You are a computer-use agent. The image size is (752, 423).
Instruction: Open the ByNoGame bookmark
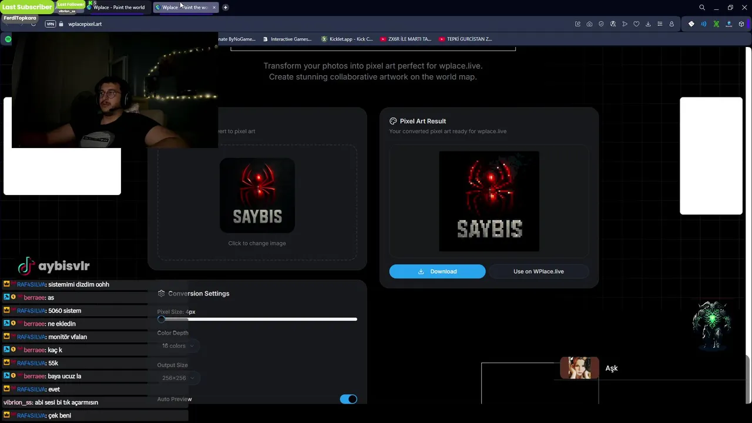[236, 39]
